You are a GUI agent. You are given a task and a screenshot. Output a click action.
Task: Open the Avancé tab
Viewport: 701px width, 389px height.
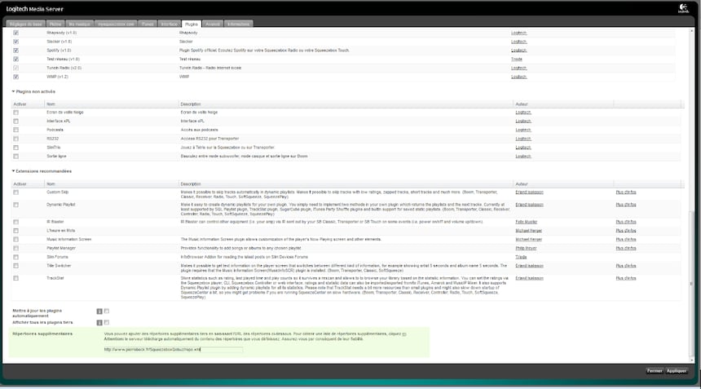pos(213,24)
